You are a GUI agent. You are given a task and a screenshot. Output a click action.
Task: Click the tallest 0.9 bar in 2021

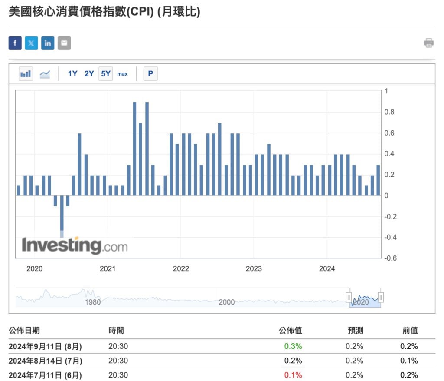[134, 149]
